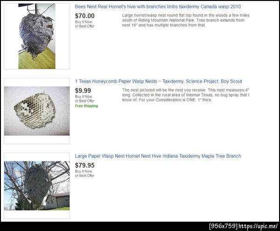Open the Indiana maple tree nest thumbnail

click(x=37, y=186)
